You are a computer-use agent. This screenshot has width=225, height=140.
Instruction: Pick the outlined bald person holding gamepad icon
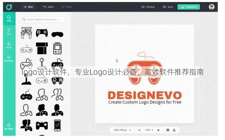[x=26, y=110]
